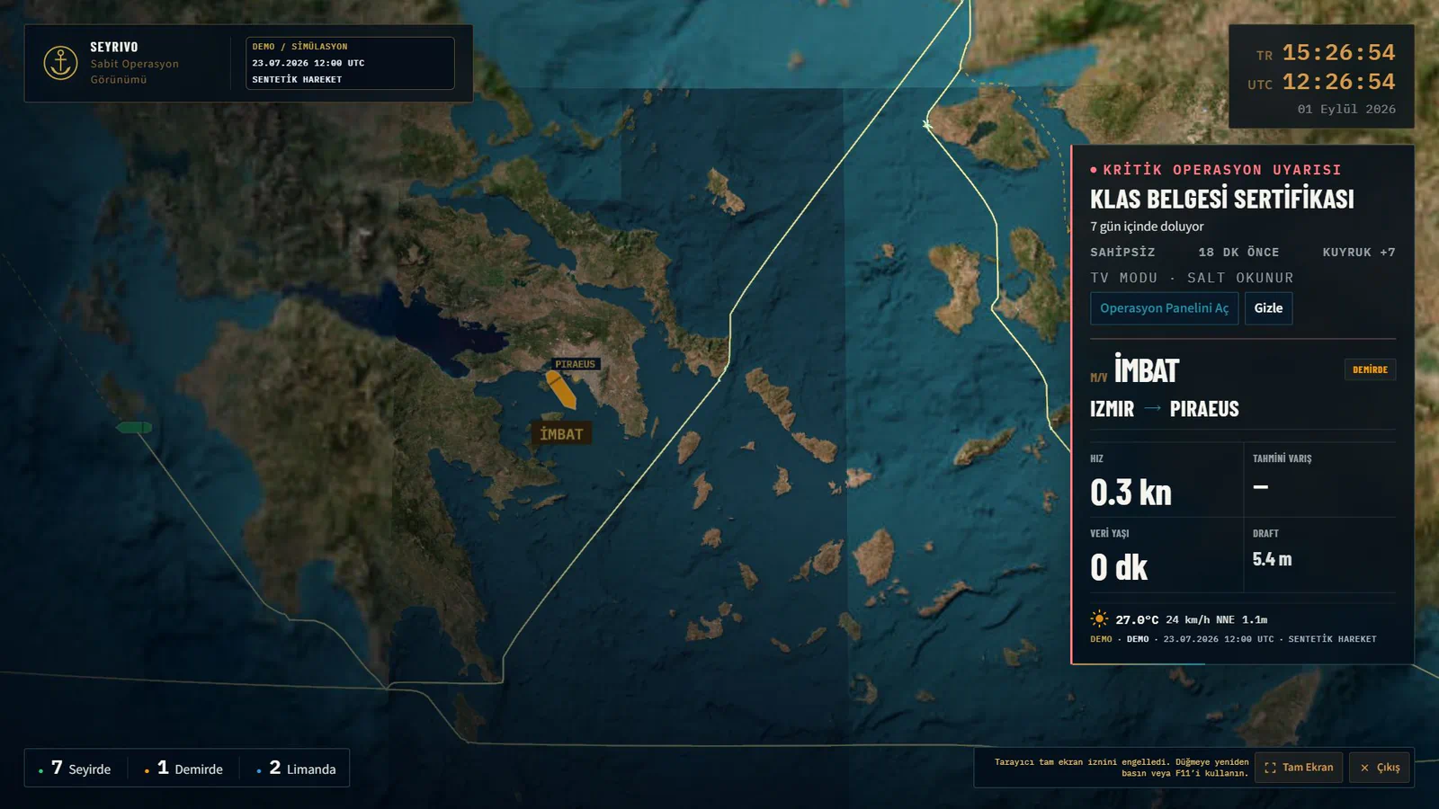Click the M/V İMBAT vessel name heading
This screenshot has width=1439, height=809.
tap(1134, 369)
